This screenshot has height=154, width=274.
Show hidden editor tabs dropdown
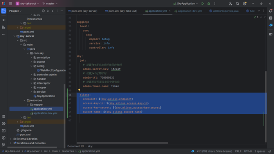259,11
